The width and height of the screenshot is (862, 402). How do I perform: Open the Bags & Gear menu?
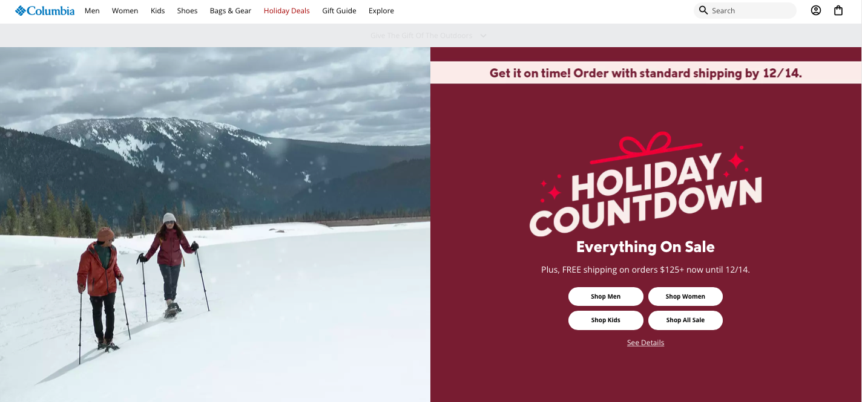pyautogui.click(x=231, y=11)
